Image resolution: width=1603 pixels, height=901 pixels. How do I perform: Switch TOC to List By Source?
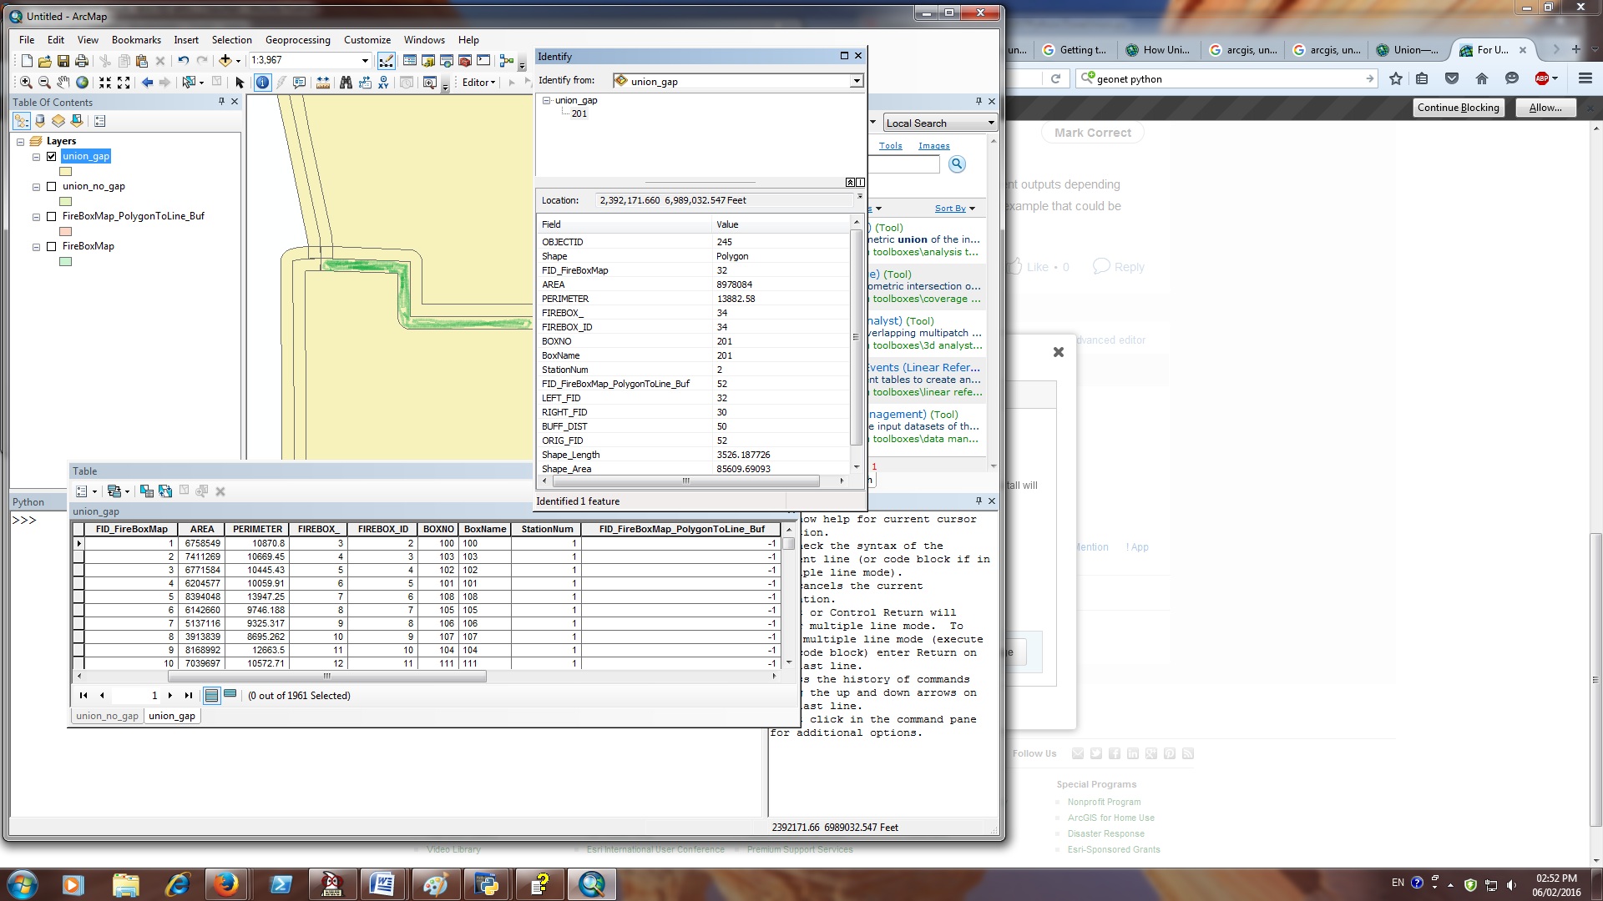point(40,121)
